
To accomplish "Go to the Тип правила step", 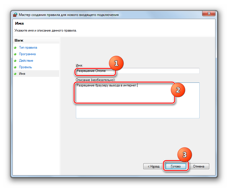I will coord(28,47).
